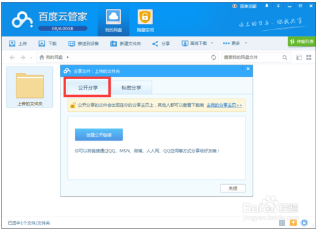Click the 离线下载 offline download button

point(194,43)
